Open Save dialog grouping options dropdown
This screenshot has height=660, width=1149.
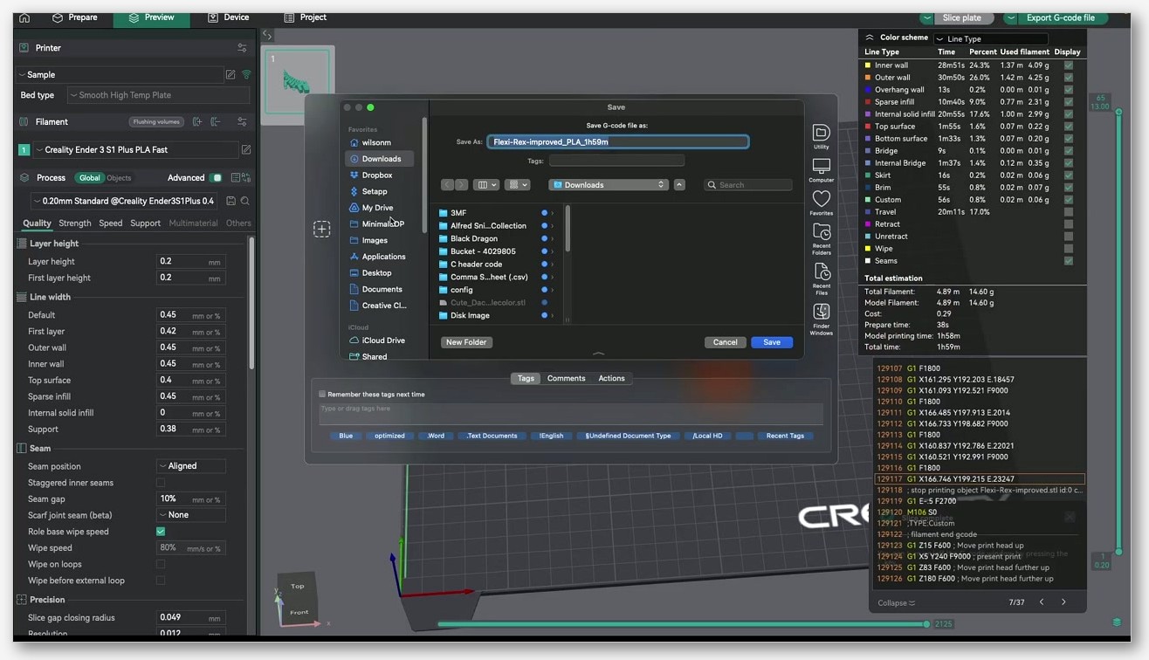tap(519, 185)
